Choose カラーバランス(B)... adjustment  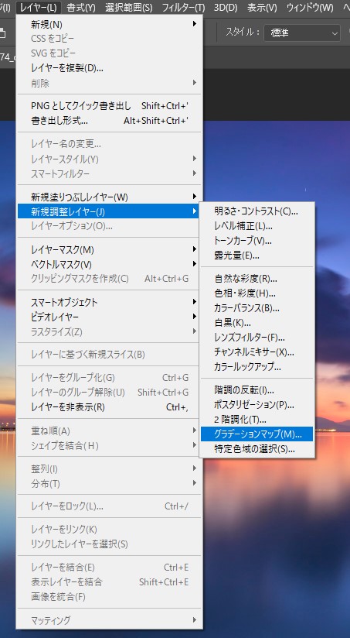(x=257, y=308)
